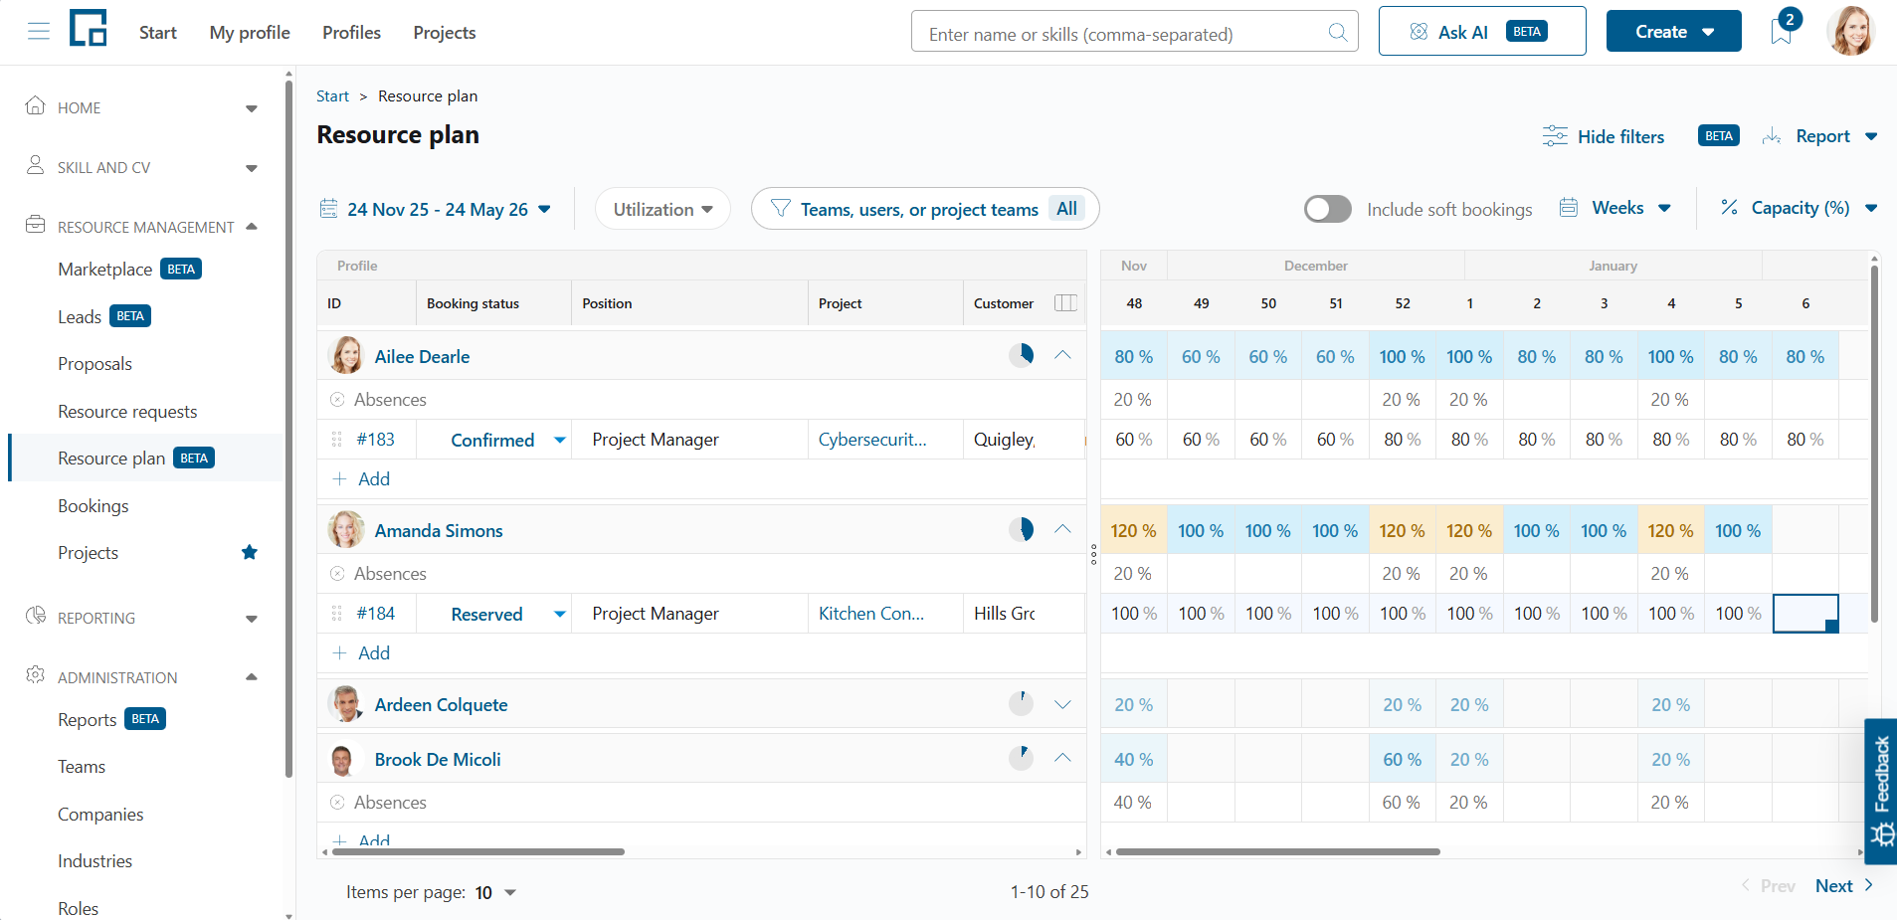This screenshot has width=1897, height=920.
Task: Open My profile in top navigation
Action: (x=250, y=33)
